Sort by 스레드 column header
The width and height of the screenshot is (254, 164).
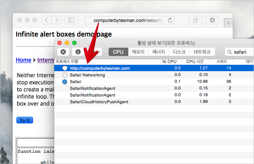222,61
